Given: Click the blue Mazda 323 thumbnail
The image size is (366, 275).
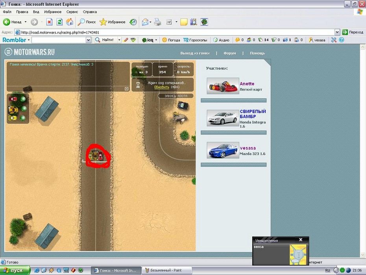Looking at the screenshot, I should coord(223,150).
